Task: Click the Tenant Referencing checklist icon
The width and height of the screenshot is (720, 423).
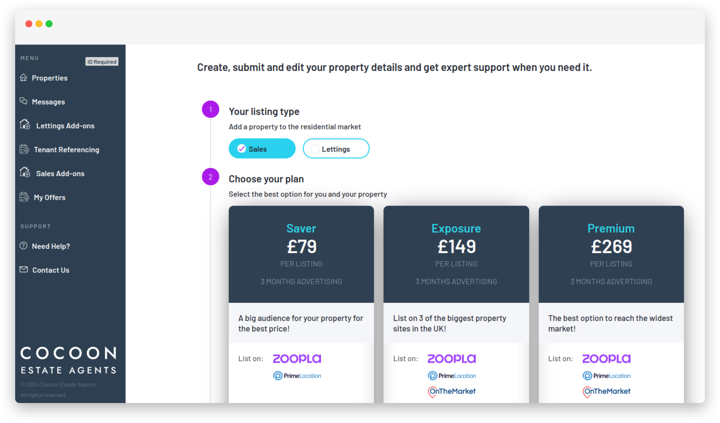Action: [24, 149]
